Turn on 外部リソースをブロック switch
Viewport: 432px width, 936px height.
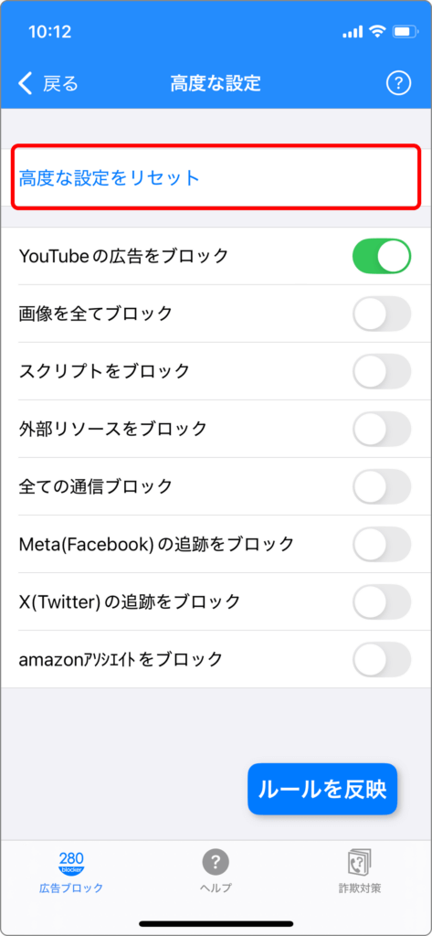tap(382, 429)
